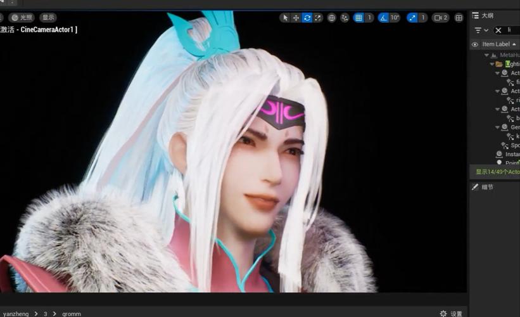Image resolution: width=520 pixels, height=317 pixels.
Task: Open the '3' breadcrumb folder
Action: 46,314
